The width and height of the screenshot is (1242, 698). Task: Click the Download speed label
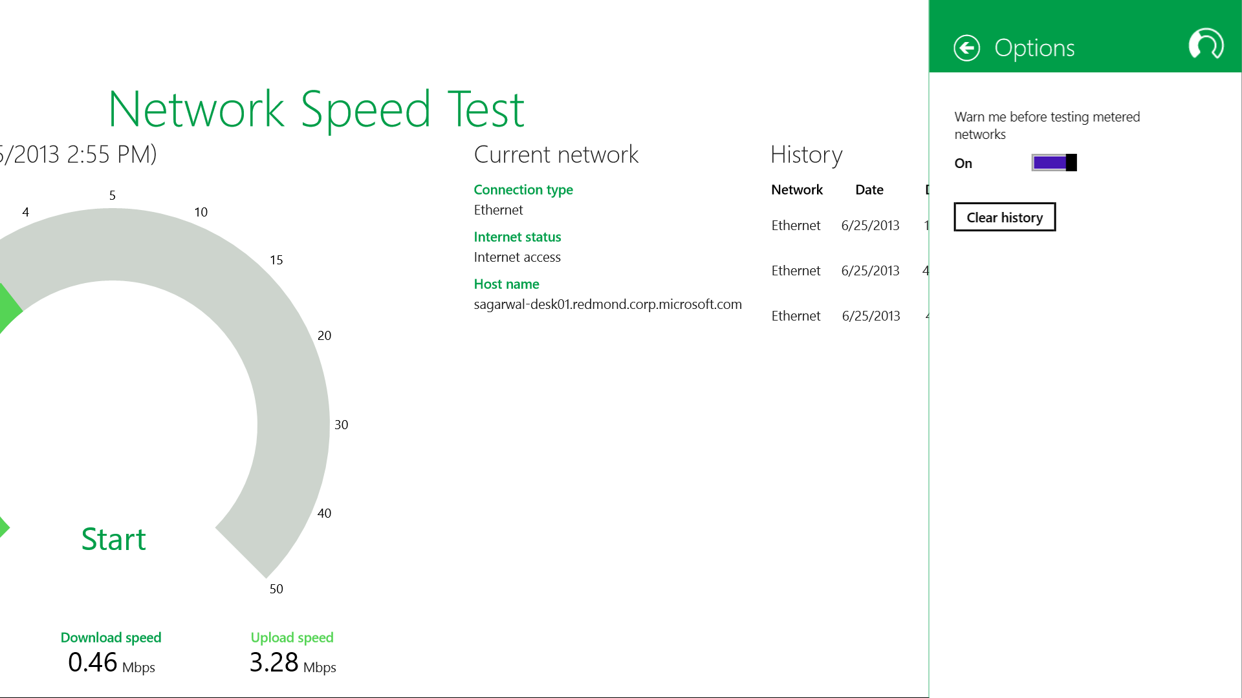pos(111,637)
